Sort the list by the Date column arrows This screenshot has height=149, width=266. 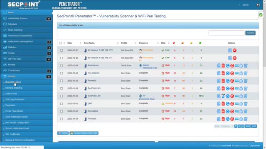point(80,43)
